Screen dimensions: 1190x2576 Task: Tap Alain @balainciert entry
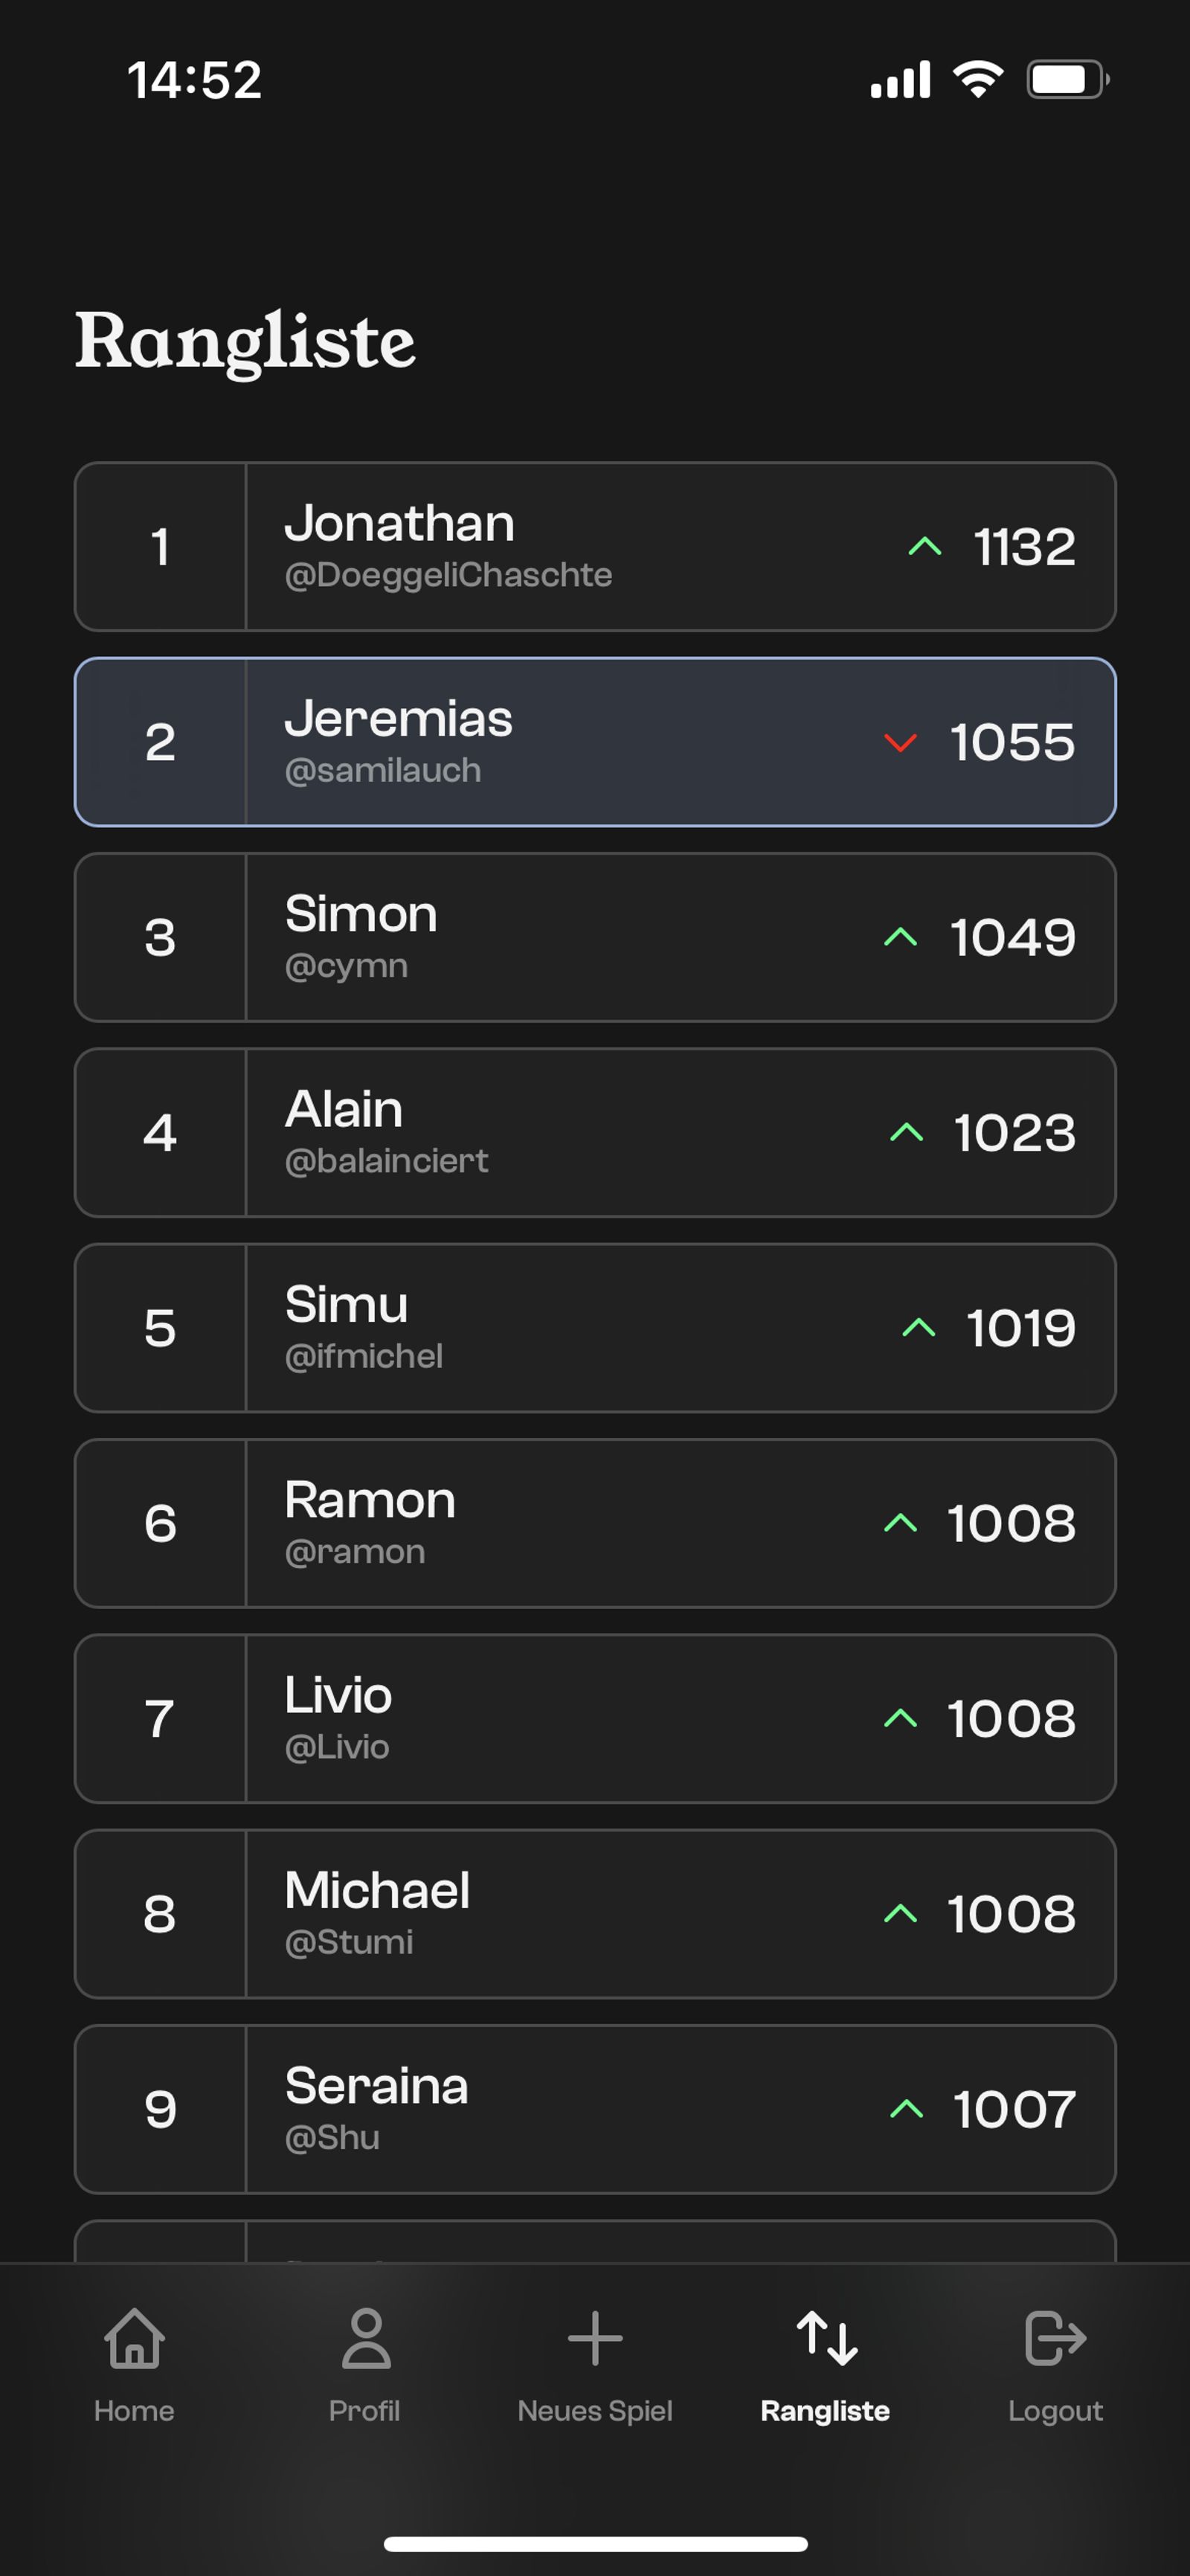coord(595,1132)
